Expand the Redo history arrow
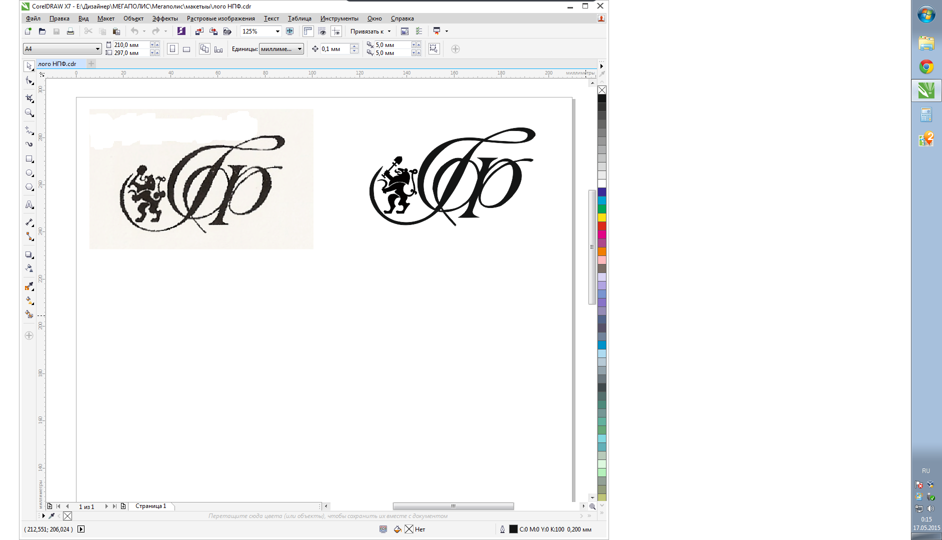The height and width of the screenshot is (540, 942). click(165, 31)
